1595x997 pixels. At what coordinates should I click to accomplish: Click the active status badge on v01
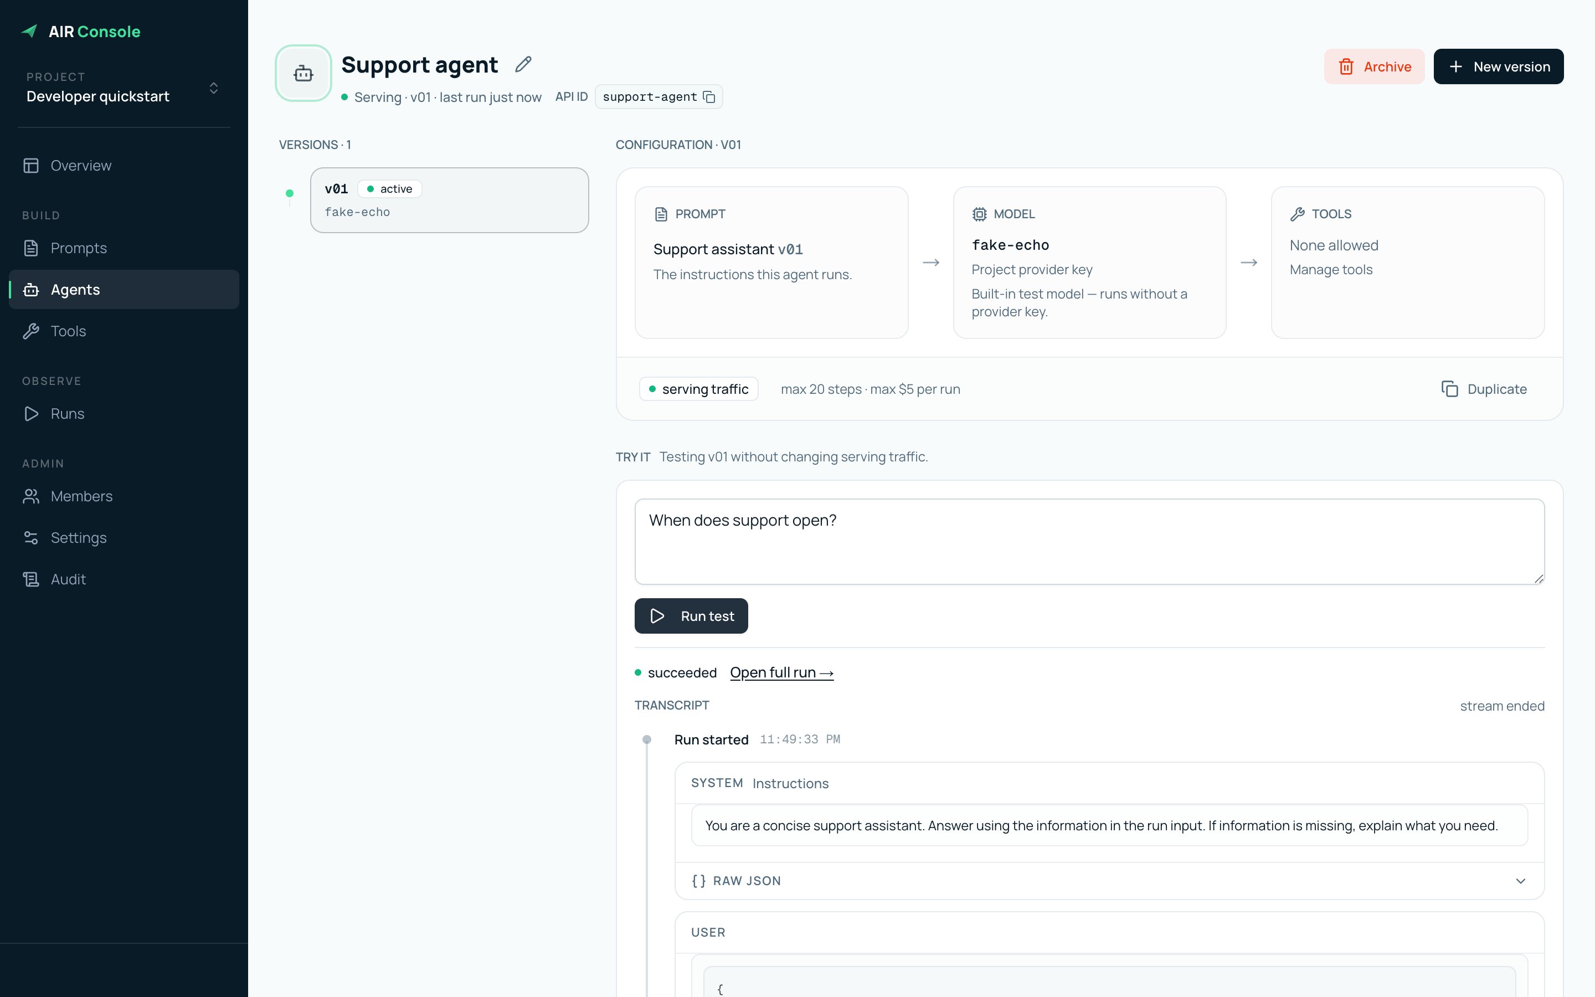(x=390, y=188)
